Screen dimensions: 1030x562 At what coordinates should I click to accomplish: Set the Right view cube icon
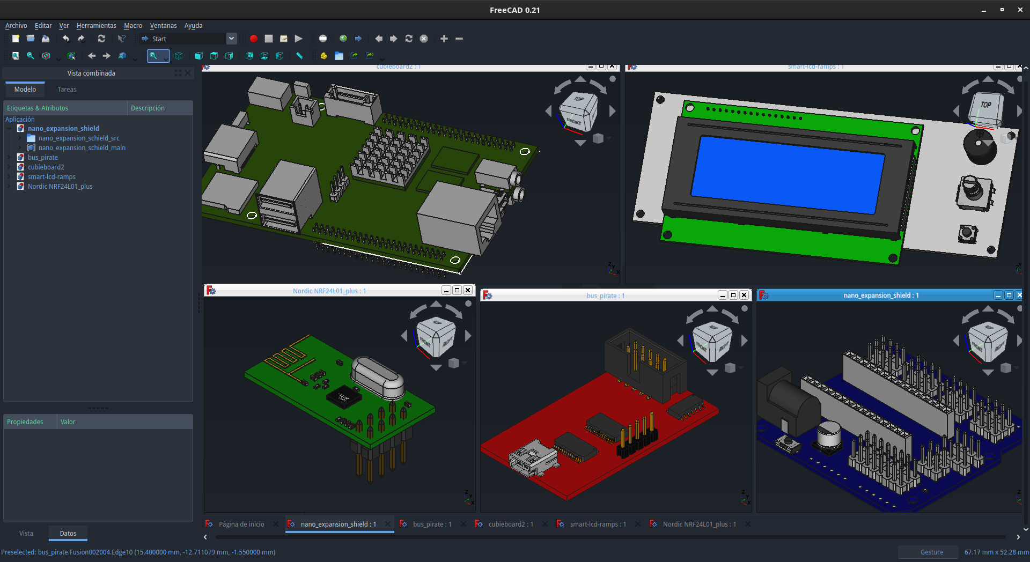[x=229, y=56]
